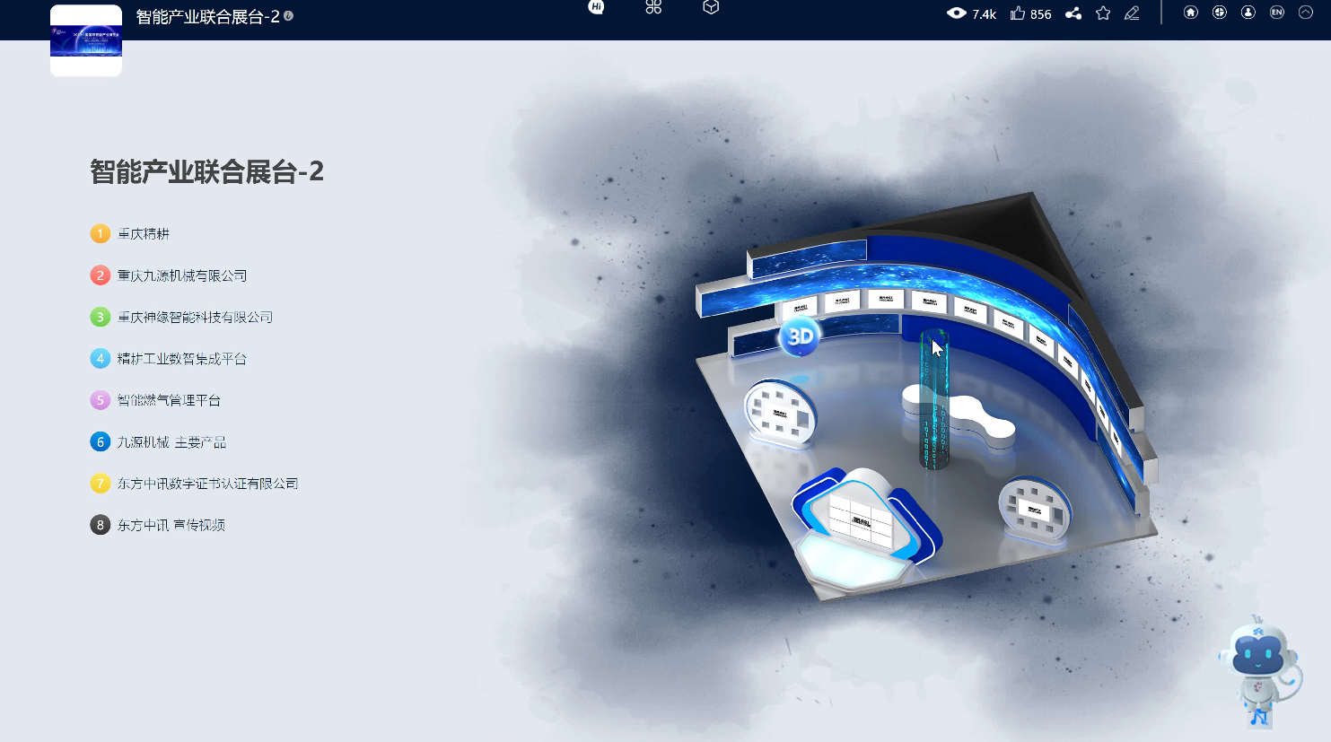Go to home via house icon
The width and height of the screenshot is (1331, 742).
click(1191, 13)
